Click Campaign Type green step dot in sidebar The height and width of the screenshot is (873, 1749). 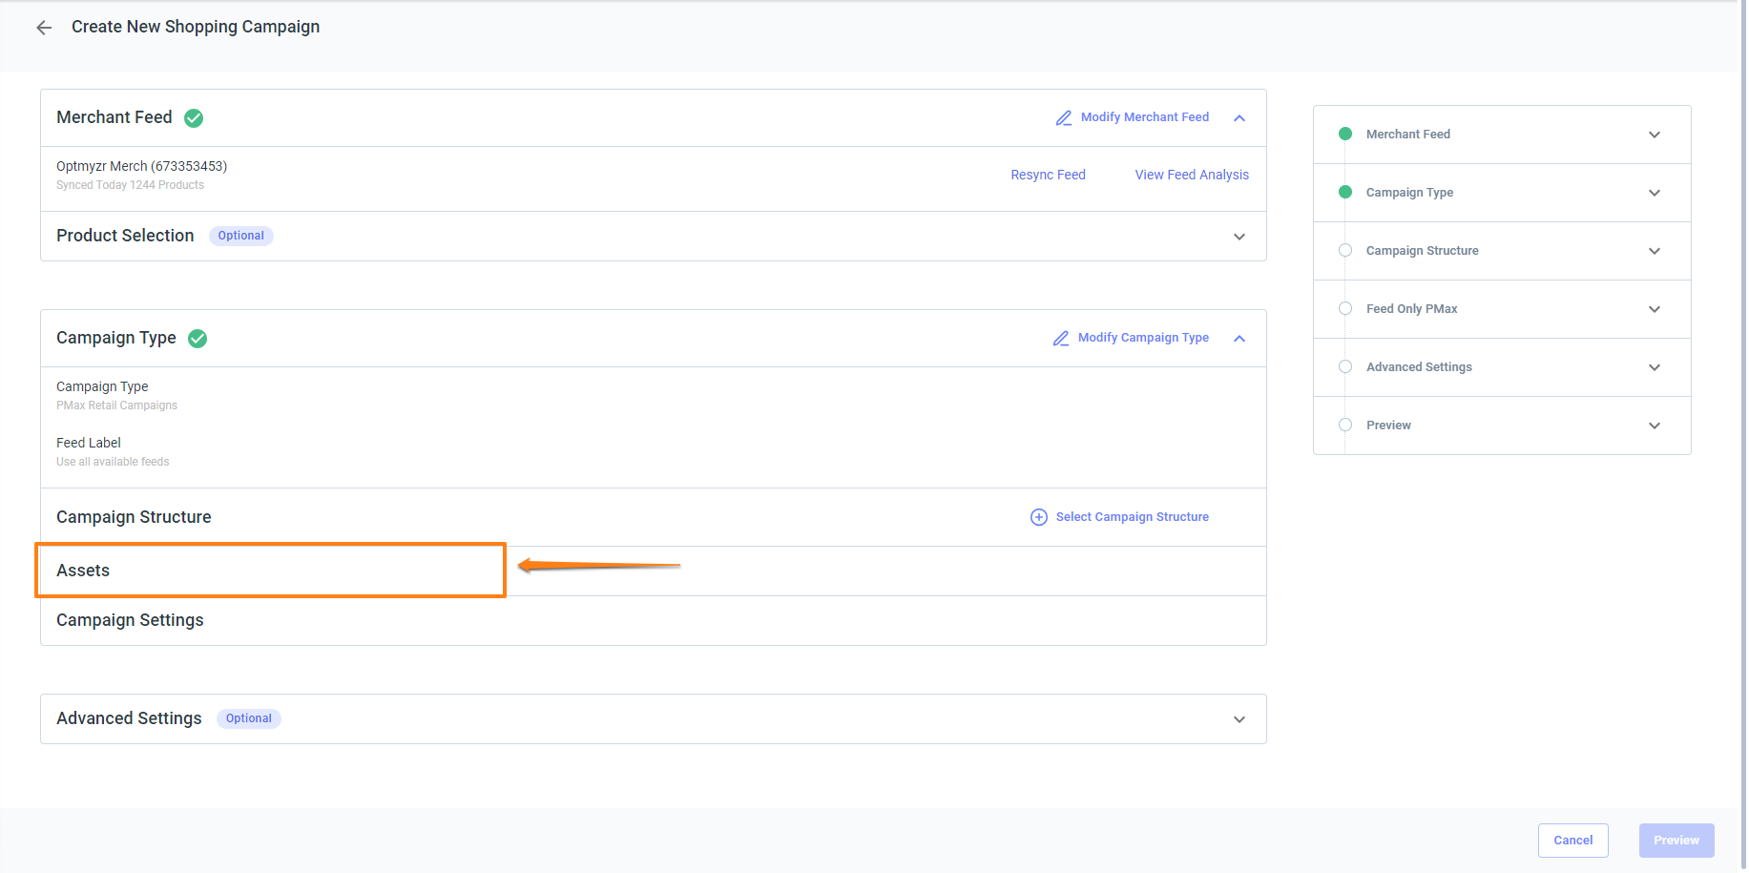[1345, 192]
